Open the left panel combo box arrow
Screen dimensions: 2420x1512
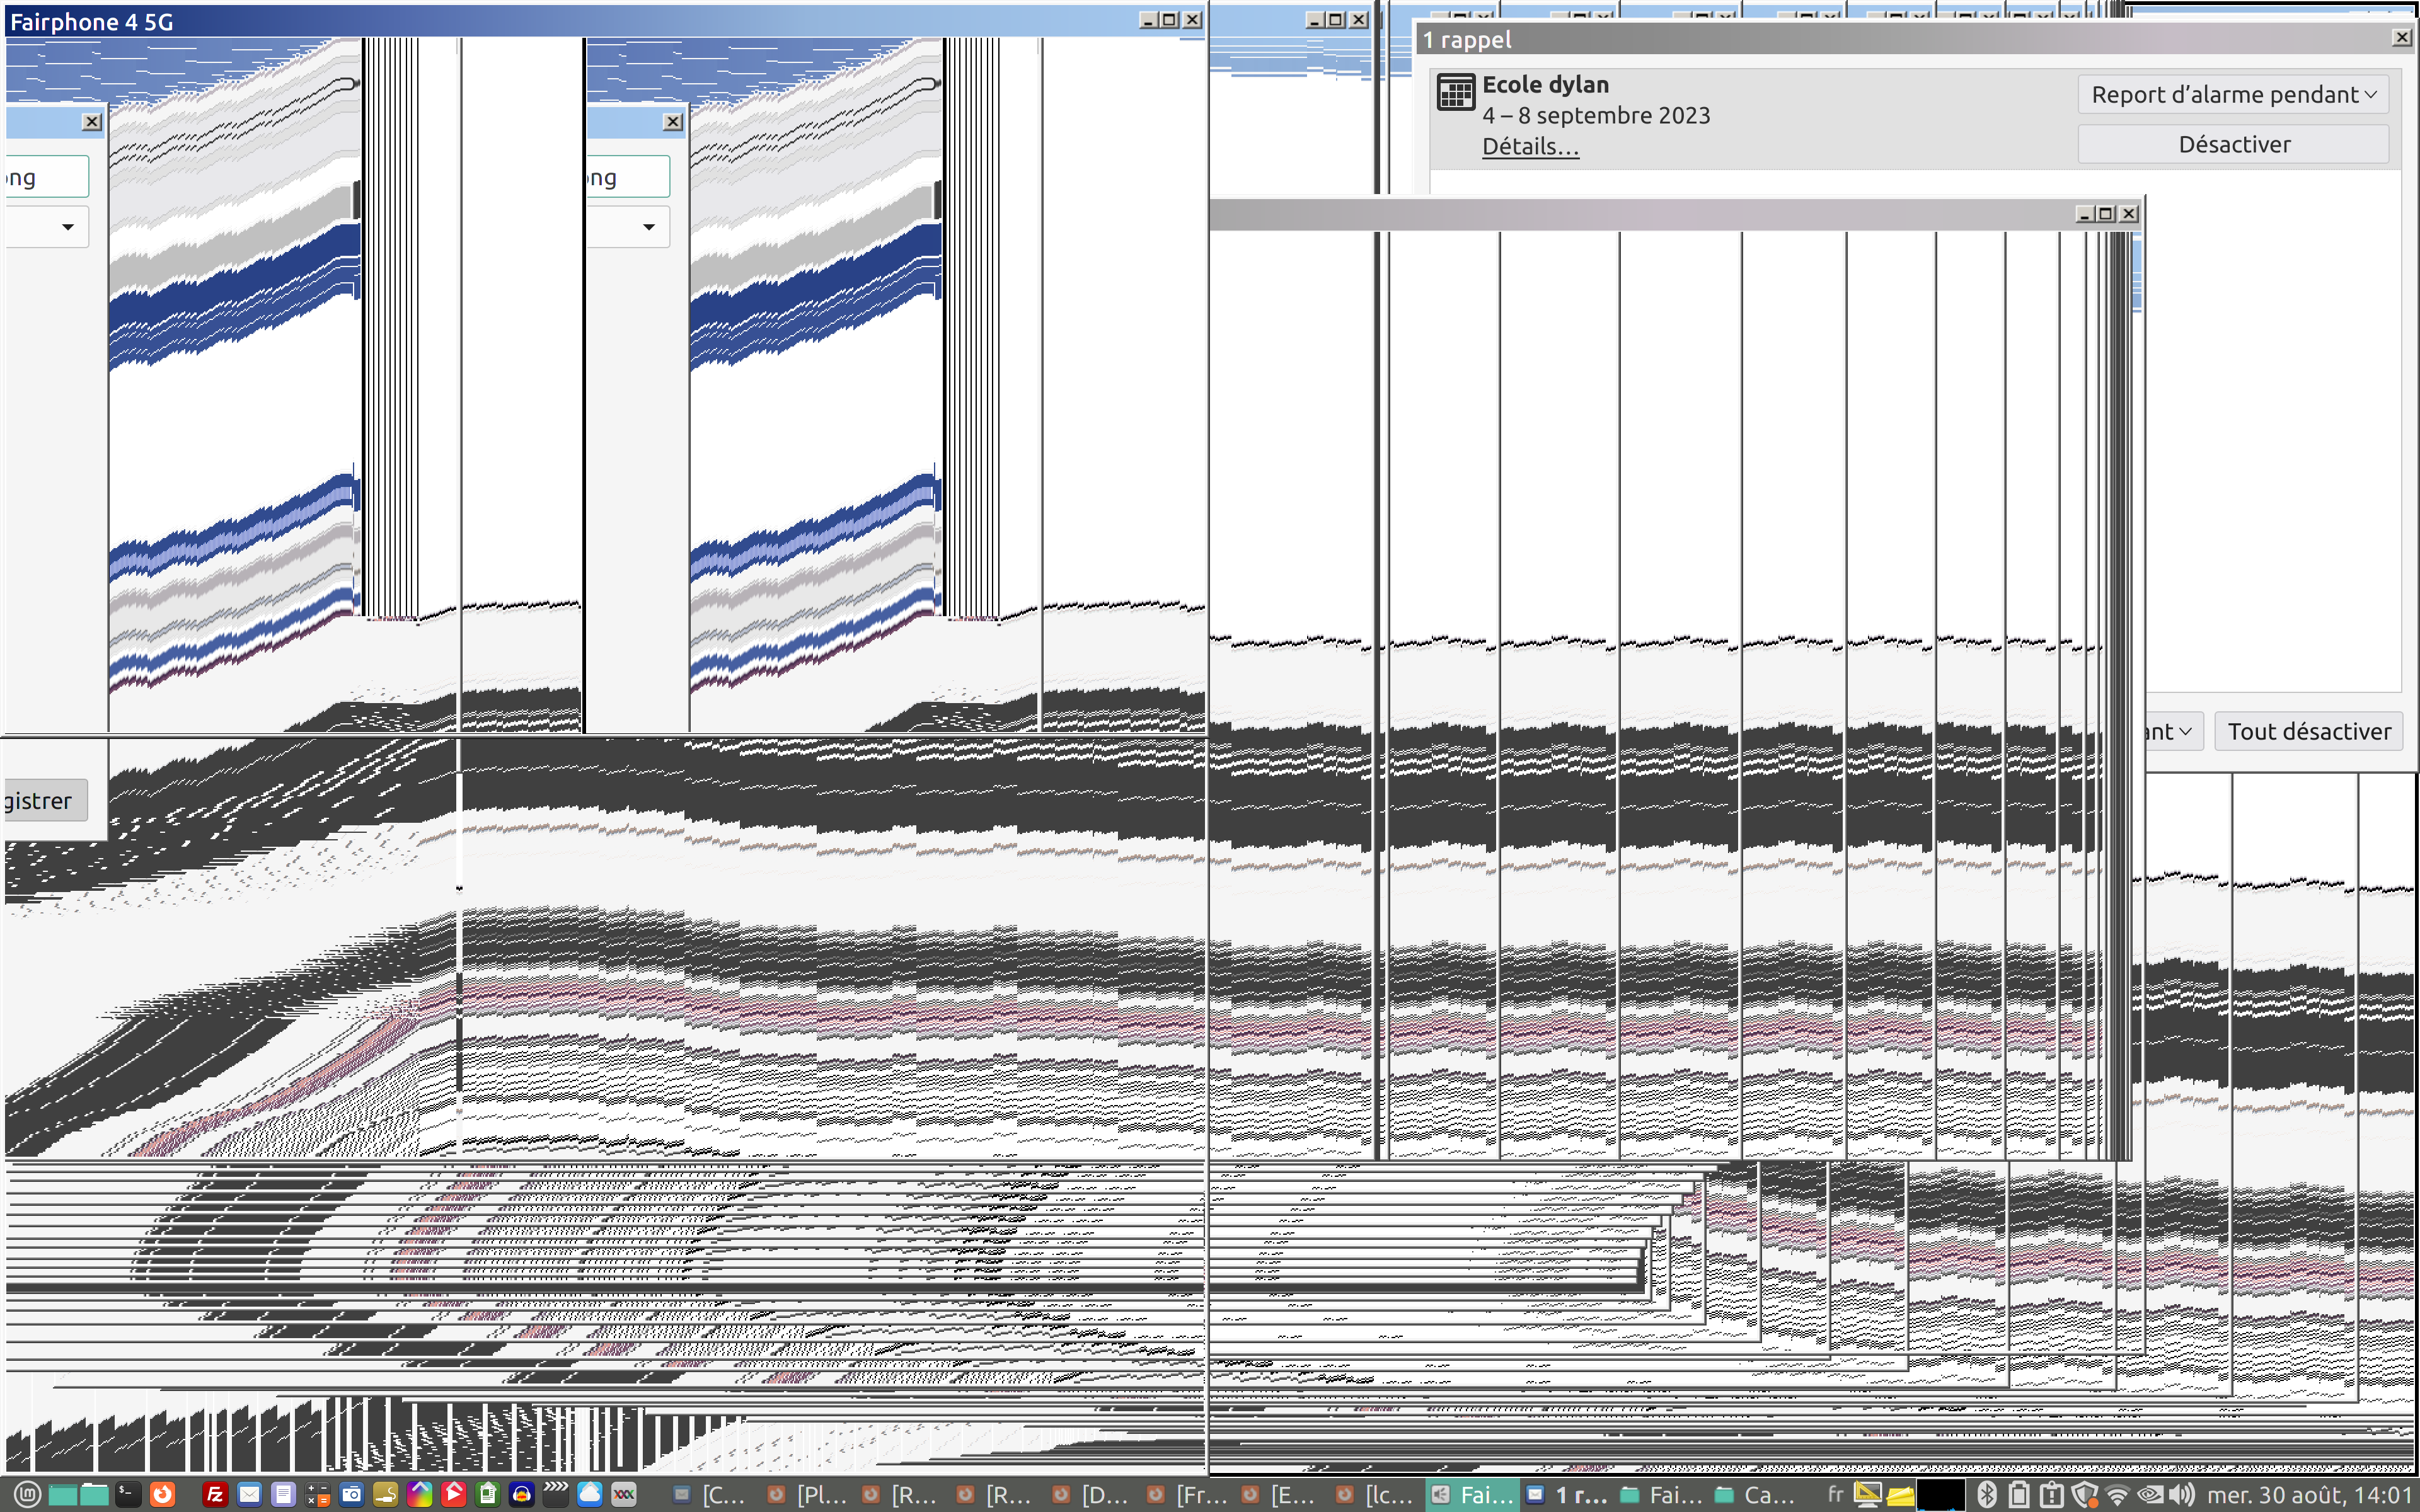[x=67, y=227]
